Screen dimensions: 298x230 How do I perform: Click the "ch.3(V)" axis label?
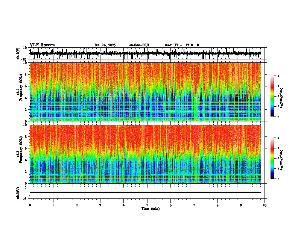pos(18,193)
